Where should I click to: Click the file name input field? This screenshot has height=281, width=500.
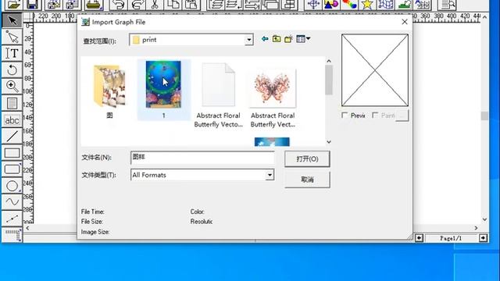tap(202, 158)
